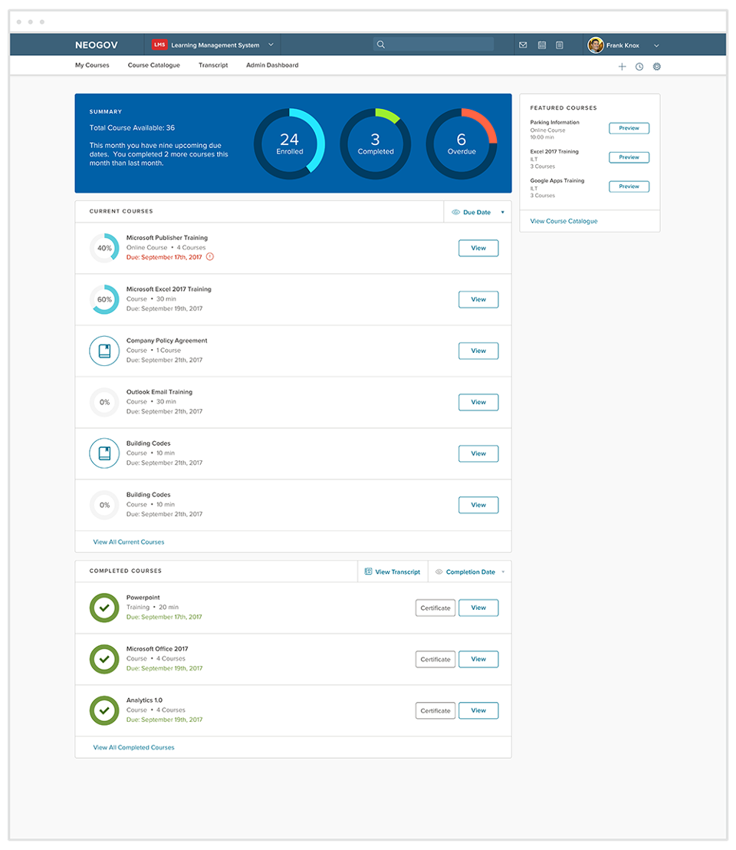736x850 pixels.
Task: Preview the Google Apps Training course
Action: pos(629,186)
